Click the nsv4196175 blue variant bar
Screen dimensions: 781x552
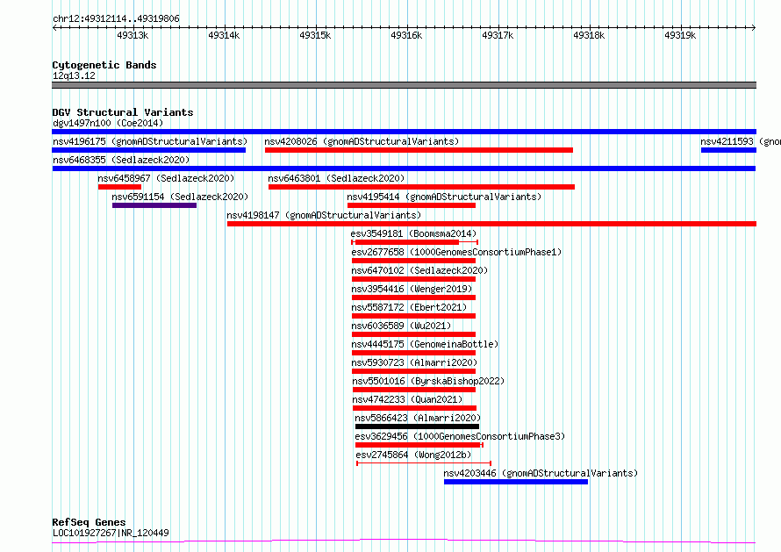tap(148, 150)
